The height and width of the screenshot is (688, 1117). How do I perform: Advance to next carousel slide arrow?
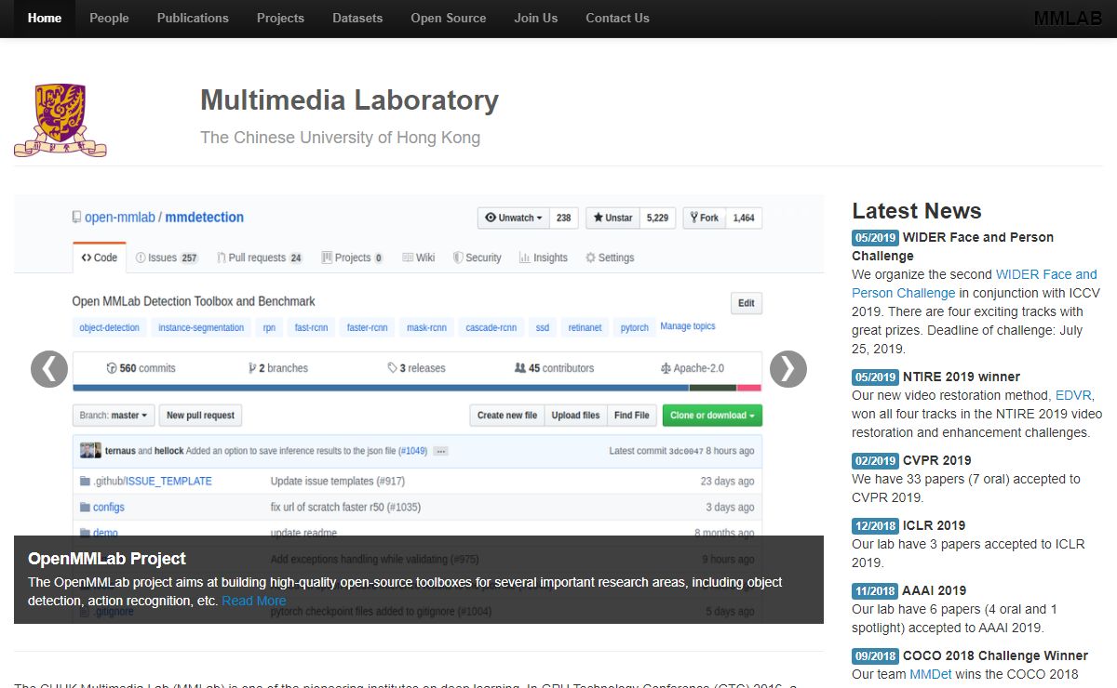pyautogui.click(x=788, y=369)
